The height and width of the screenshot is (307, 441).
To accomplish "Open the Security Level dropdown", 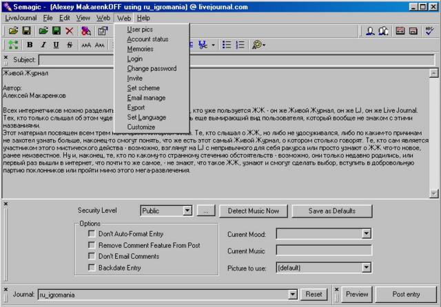I will coord(187,211).
